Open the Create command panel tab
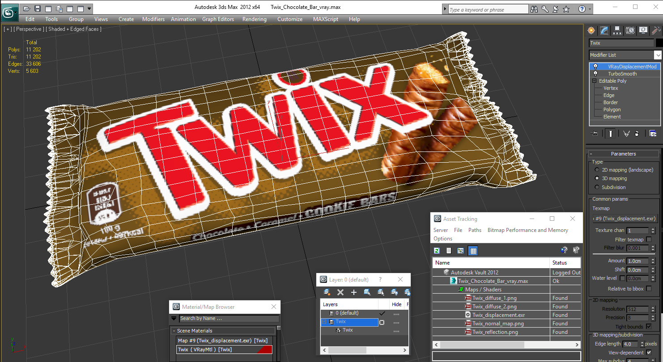The height and width of the screenshot is (362, 663). pos(591,30)
